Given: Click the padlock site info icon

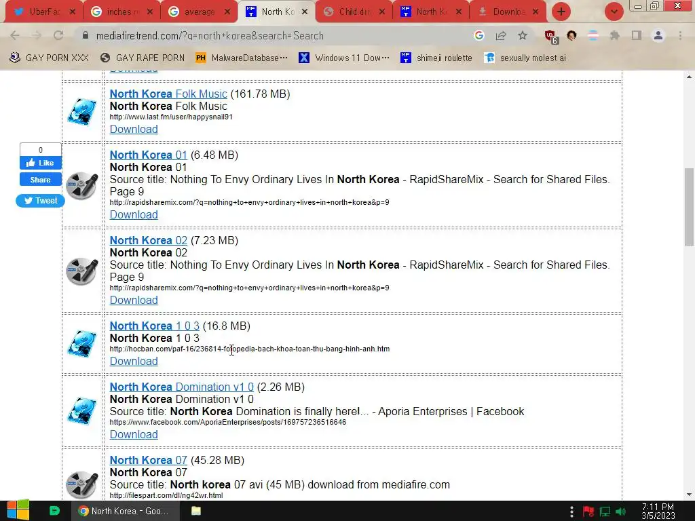Looking at the screenshot, I should [85, 35].
